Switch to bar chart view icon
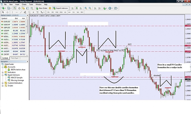 click(72, 8)
